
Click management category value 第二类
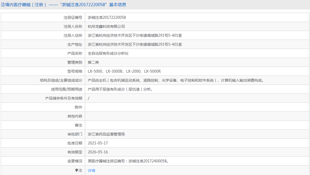point(93,62)
